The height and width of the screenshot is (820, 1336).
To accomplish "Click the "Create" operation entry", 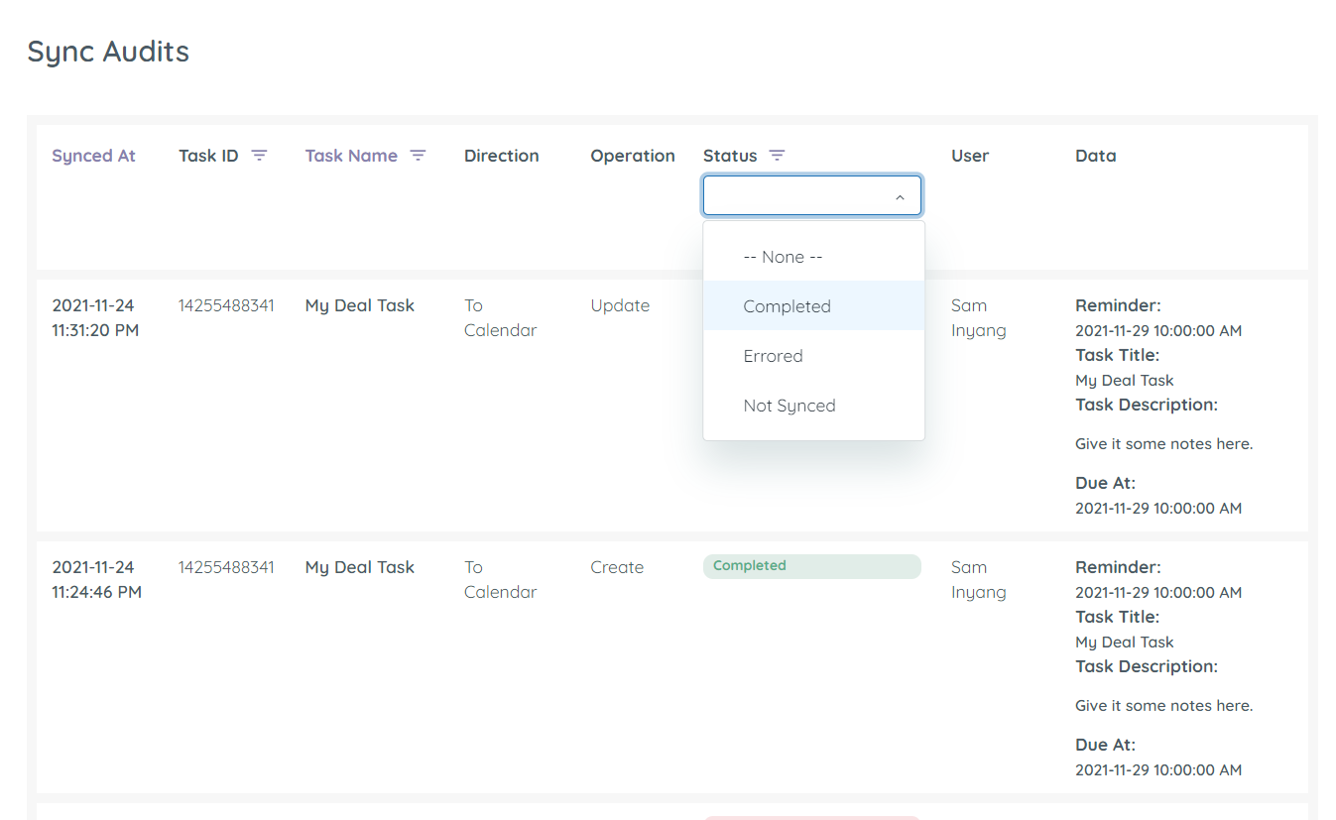I will pos(617,566).
